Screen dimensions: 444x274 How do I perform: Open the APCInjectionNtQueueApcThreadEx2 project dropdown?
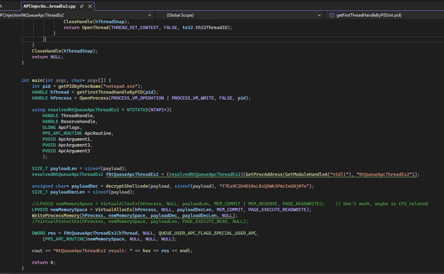pyautogui.click(x=77, y=15)
